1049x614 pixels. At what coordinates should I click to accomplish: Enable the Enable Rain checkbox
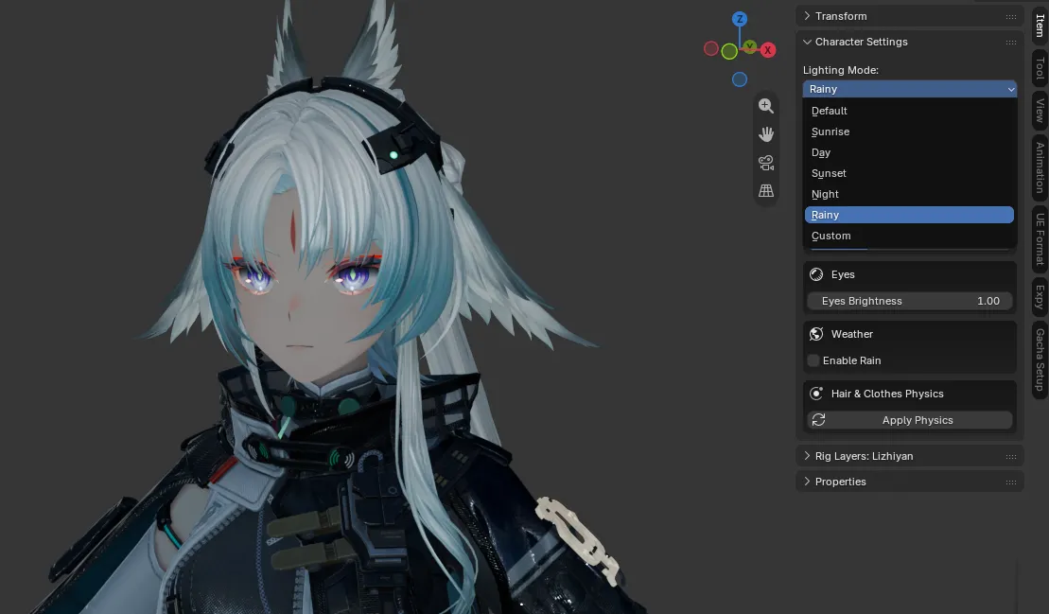click(x=813, y=360)
